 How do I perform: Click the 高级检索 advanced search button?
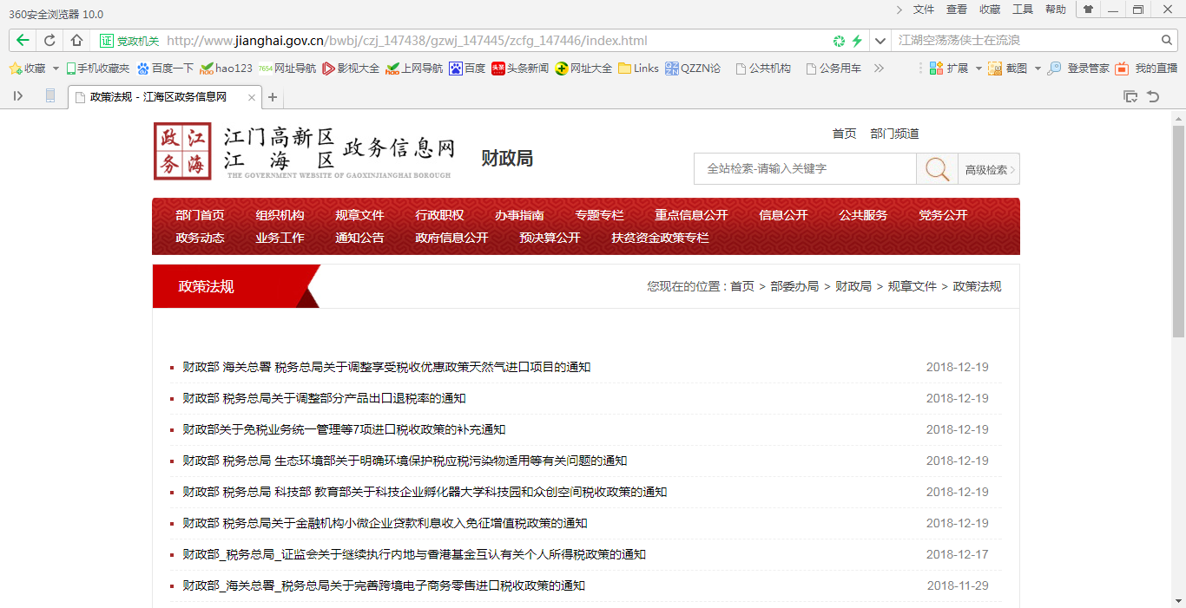pos(989,170)
